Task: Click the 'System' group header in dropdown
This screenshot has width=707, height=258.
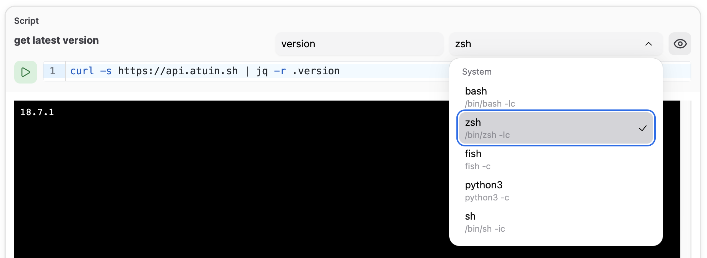Action: pyautogui.click(x=477, y=72)
